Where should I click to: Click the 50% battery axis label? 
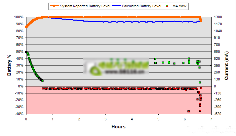coord(19,52)
